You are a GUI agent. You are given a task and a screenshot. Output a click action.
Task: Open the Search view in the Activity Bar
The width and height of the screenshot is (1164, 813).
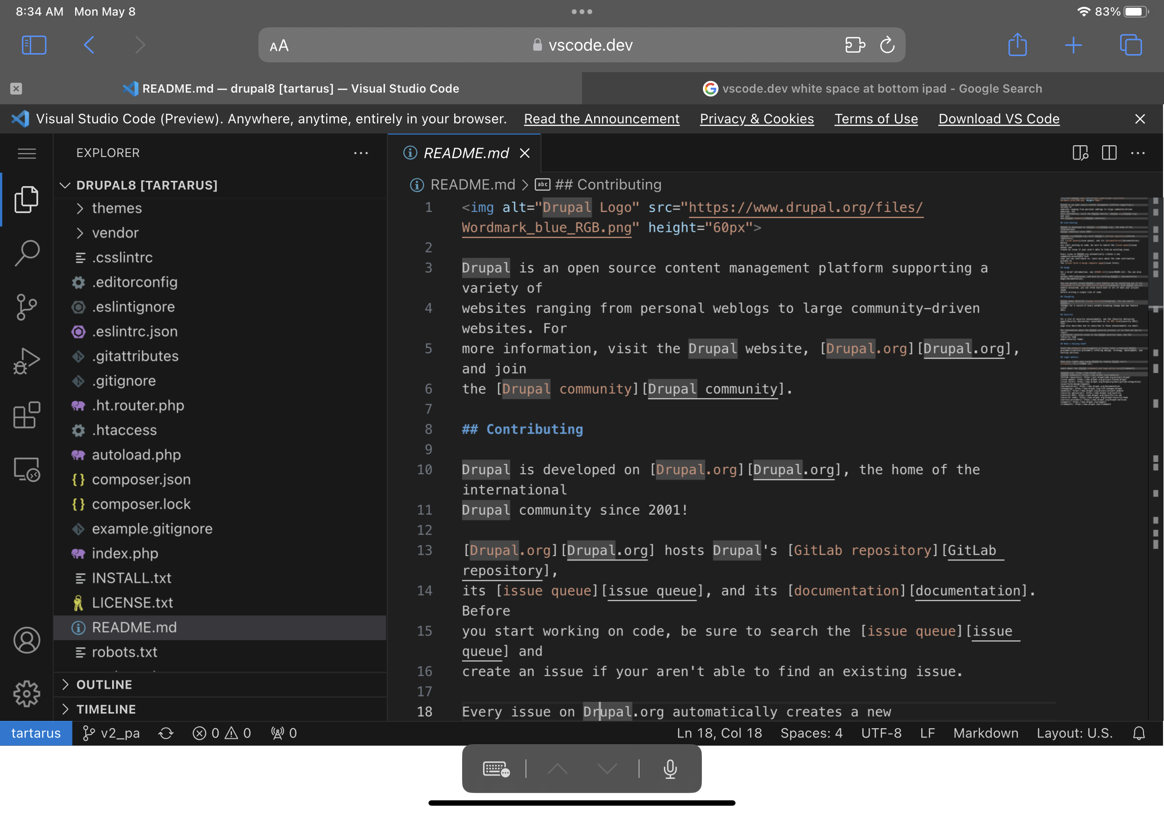tap(26, 253)
